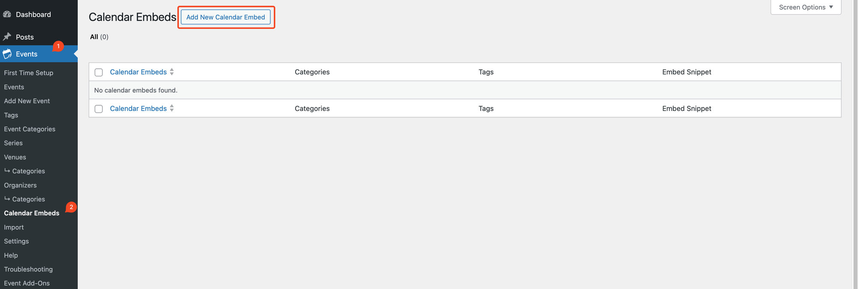Expand the Screen Options dropdown

point(805,7)
